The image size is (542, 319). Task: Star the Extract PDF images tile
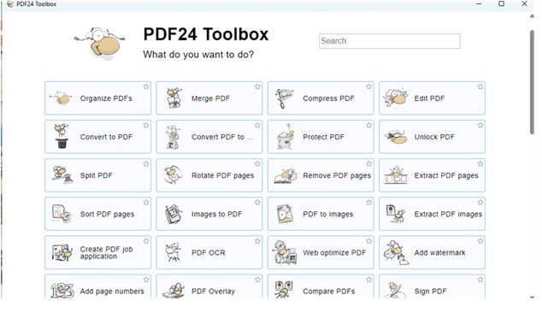[480, 203]
